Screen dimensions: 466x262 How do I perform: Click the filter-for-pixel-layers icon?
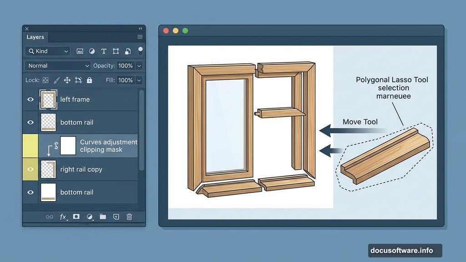[x=81, y=51]
